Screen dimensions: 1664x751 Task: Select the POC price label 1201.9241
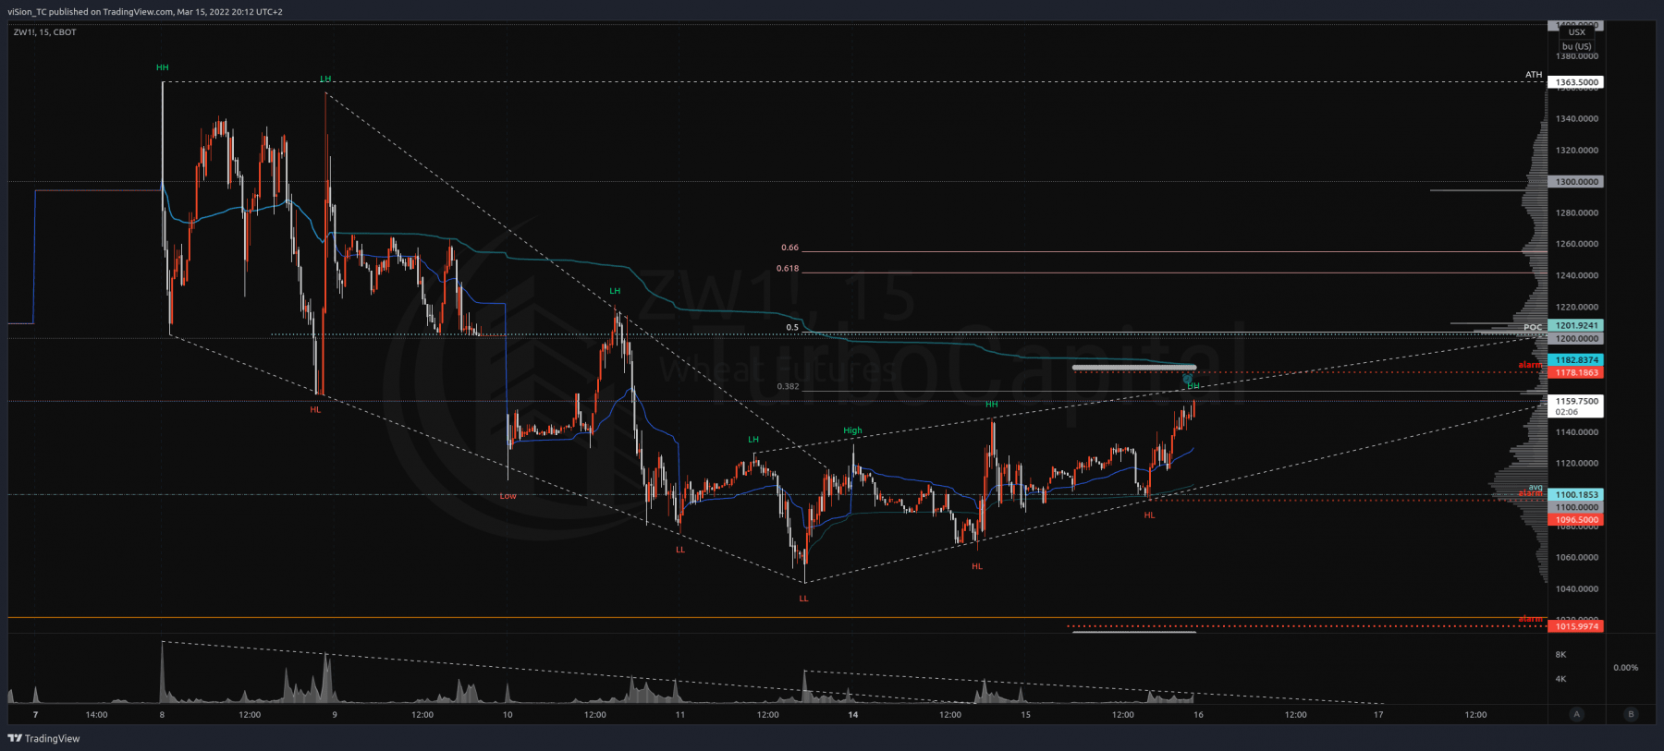(1576, 325)
